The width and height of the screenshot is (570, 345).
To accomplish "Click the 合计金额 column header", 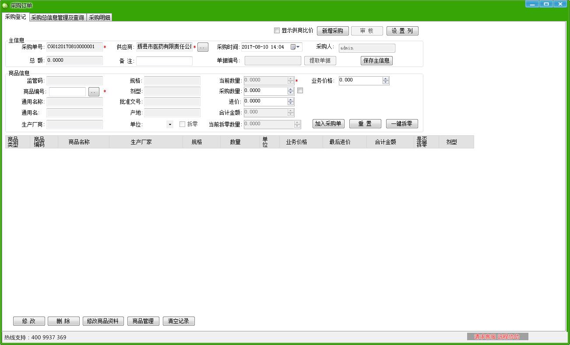I will pyautogui.click(x=391, y=142).
